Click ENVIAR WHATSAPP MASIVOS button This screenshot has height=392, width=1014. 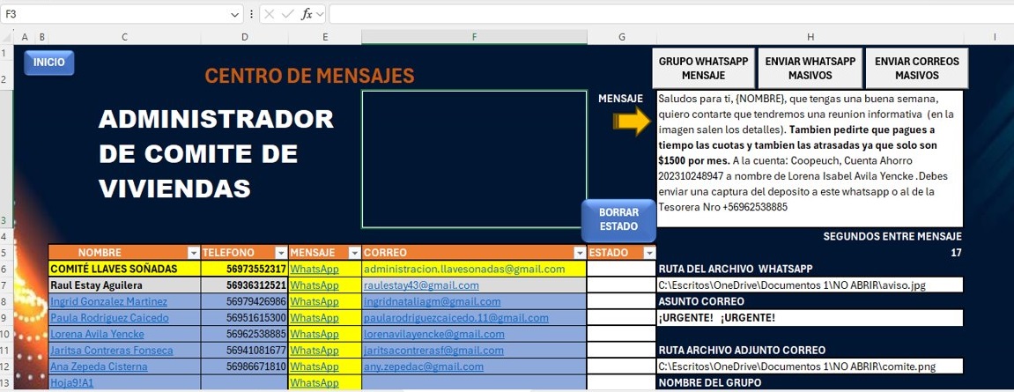point(810,68)
